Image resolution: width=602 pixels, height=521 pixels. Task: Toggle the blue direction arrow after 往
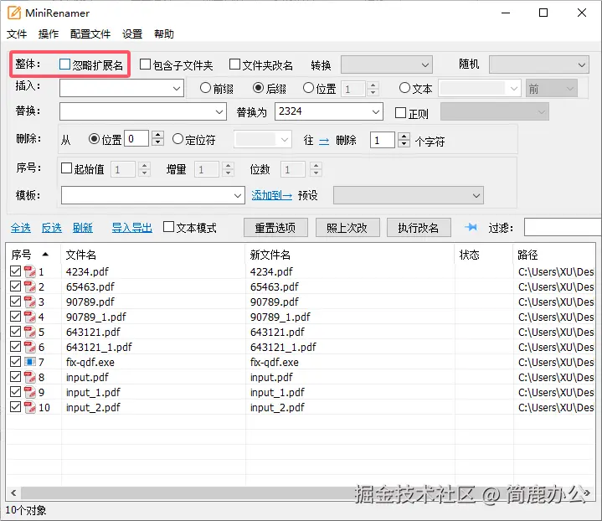tap(324, 142)
